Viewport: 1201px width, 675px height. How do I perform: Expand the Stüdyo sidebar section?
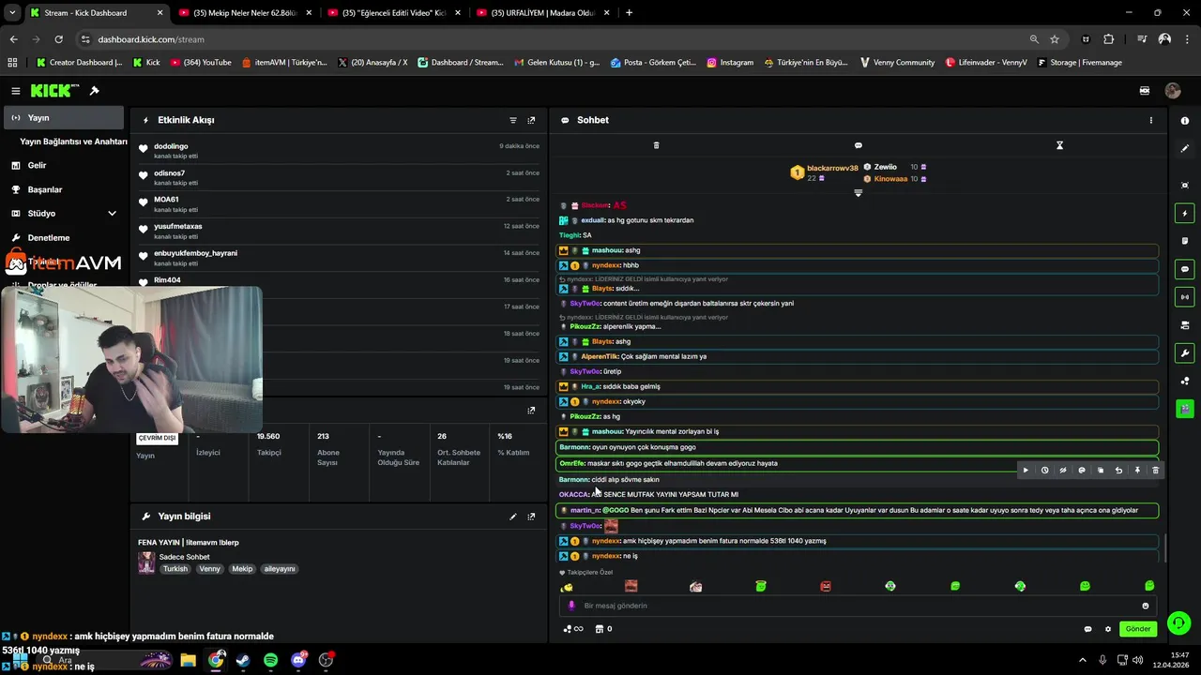pyautogui.click(x=63, y=214)
